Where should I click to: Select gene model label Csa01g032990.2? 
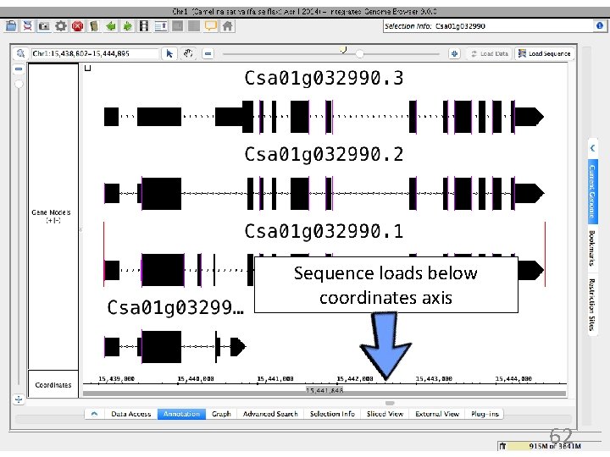pos(324,154)
